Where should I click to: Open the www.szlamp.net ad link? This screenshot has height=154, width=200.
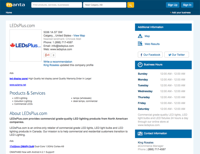tap(18, 85)
